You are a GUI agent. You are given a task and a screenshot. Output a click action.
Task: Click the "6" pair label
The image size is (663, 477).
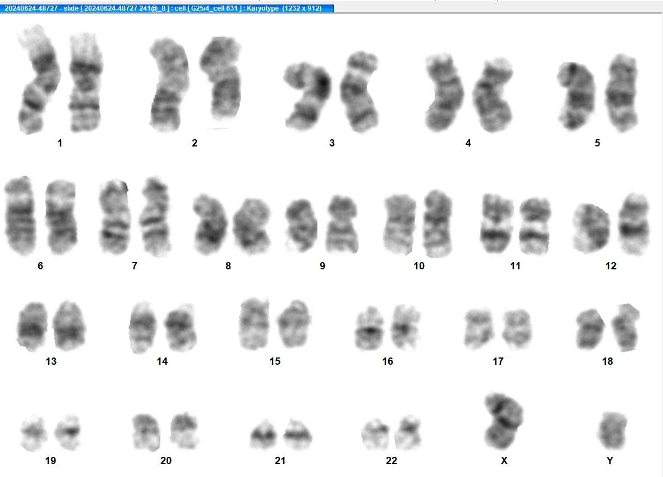pos(40,266)
